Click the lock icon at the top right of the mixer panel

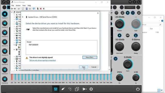click(x=139, y=13)
